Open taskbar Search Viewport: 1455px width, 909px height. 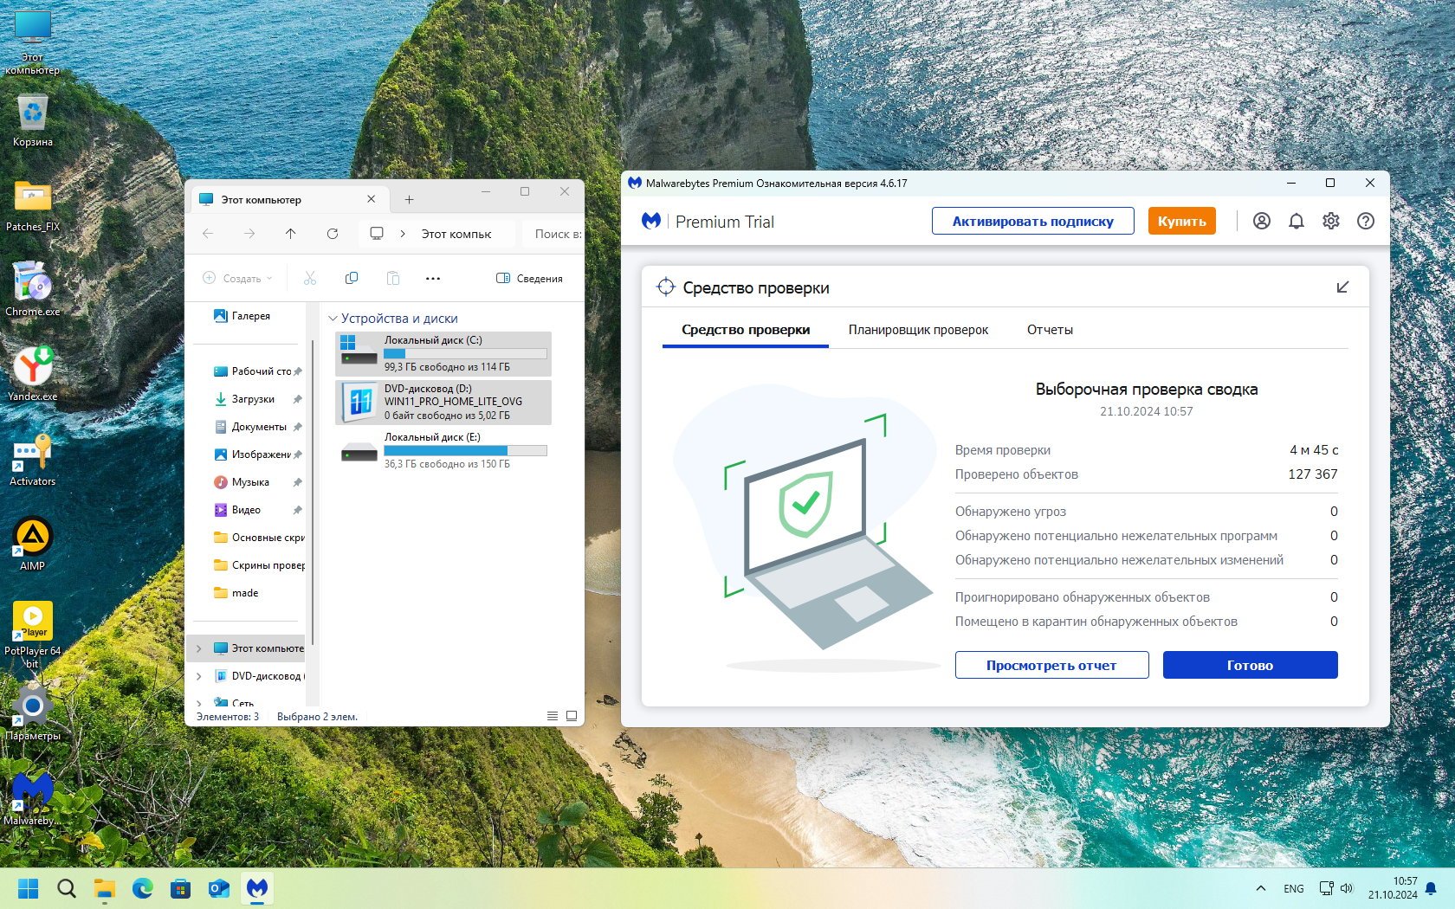[x=67, y=888]
